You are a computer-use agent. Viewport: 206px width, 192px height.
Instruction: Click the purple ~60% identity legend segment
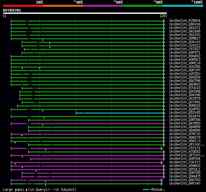point(103,6)
